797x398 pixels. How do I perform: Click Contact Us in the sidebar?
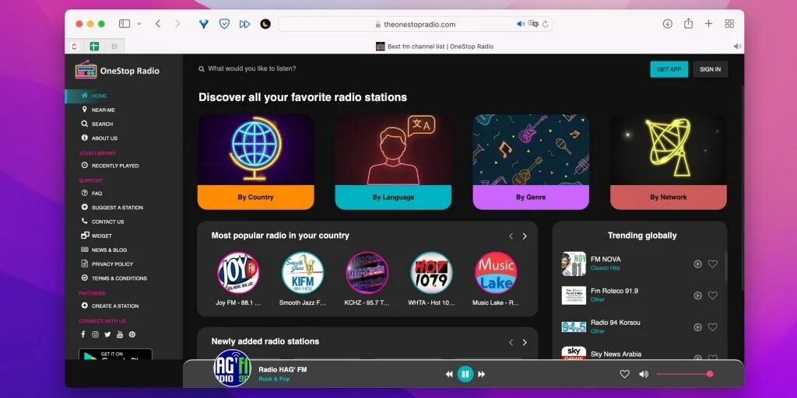click(102, 222)
